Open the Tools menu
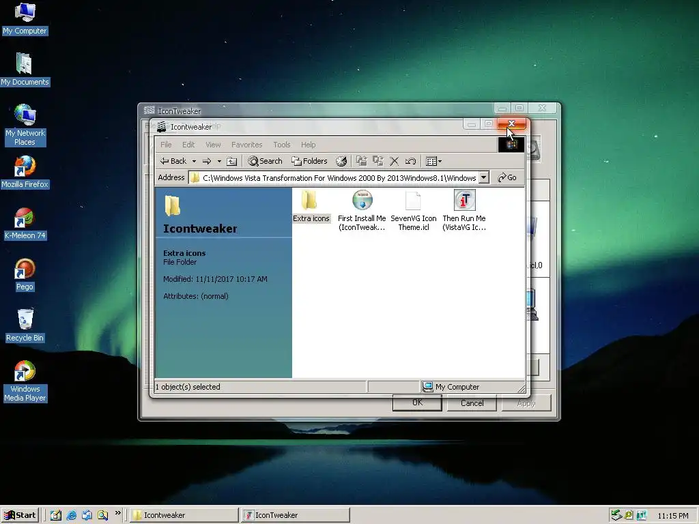 [x=282, y=145]
